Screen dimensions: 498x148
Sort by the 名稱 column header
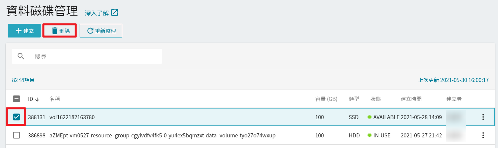pos(55,99)
